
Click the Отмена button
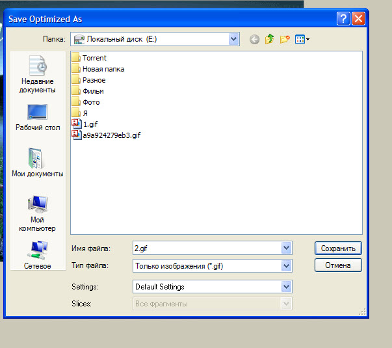[338, 265]
